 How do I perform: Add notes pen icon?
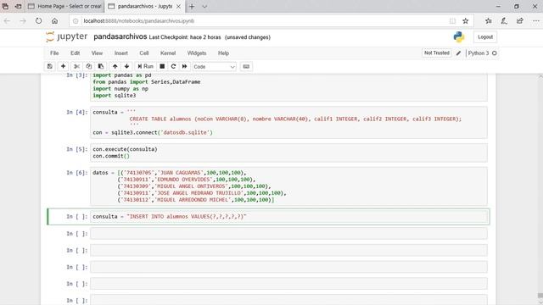click(x=504, y=21)
